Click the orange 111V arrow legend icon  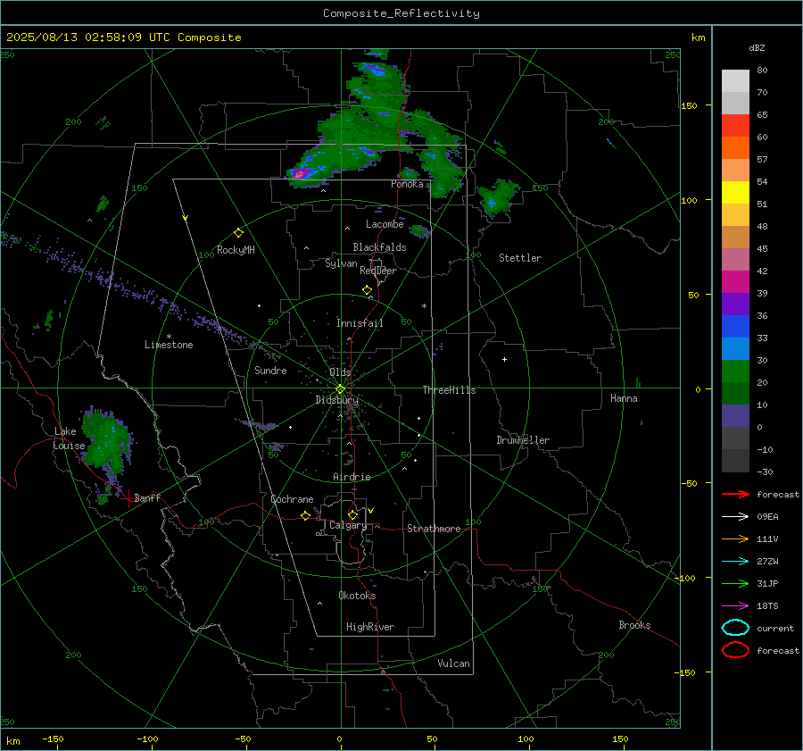click(x=735, y=538)
